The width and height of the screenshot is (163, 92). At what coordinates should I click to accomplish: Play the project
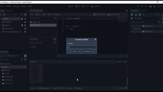138,6
